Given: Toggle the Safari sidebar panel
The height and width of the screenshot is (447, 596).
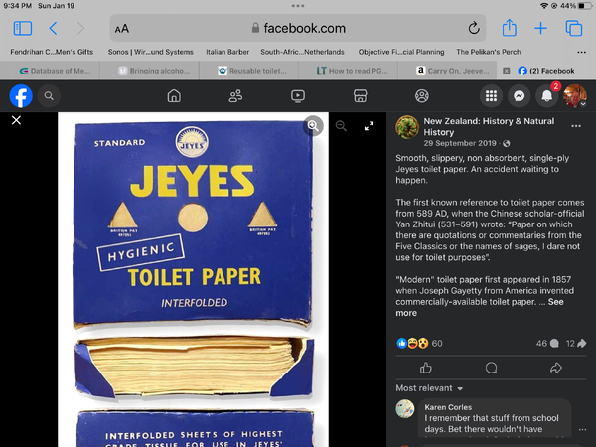Looking at the screenshot, I should pos(23,28).
